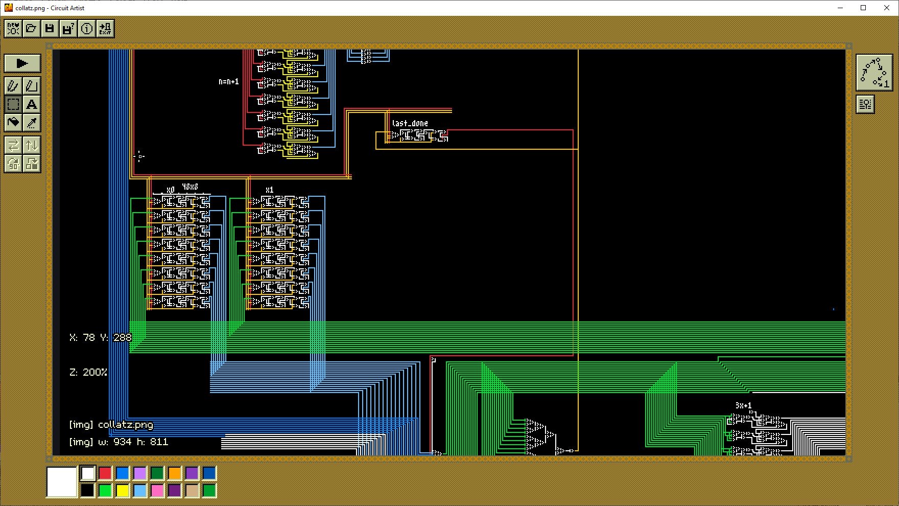Open the info panel icon
Image resolution: width=899 pixels, height=506 pixels.
pos(87,29)
